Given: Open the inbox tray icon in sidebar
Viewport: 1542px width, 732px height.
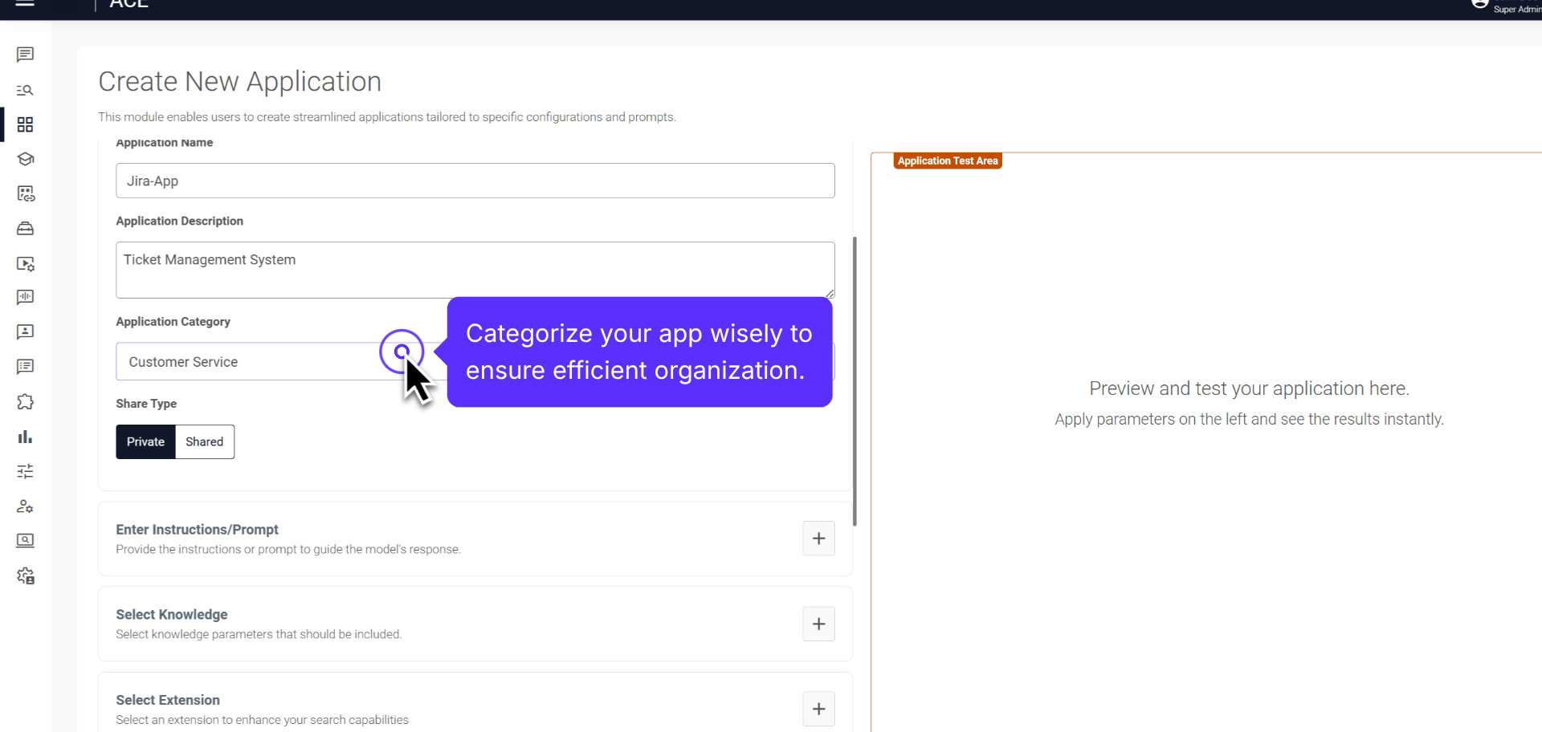Looking at the screenshot, I should click(x=25, y=228).
